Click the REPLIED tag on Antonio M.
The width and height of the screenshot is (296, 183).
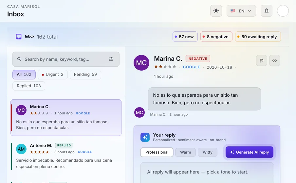tap(64, 145)
